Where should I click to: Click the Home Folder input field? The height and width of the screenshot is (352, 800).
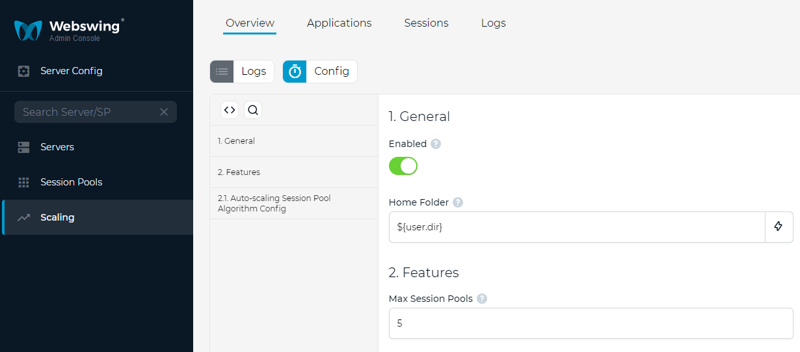click(577, 227)
